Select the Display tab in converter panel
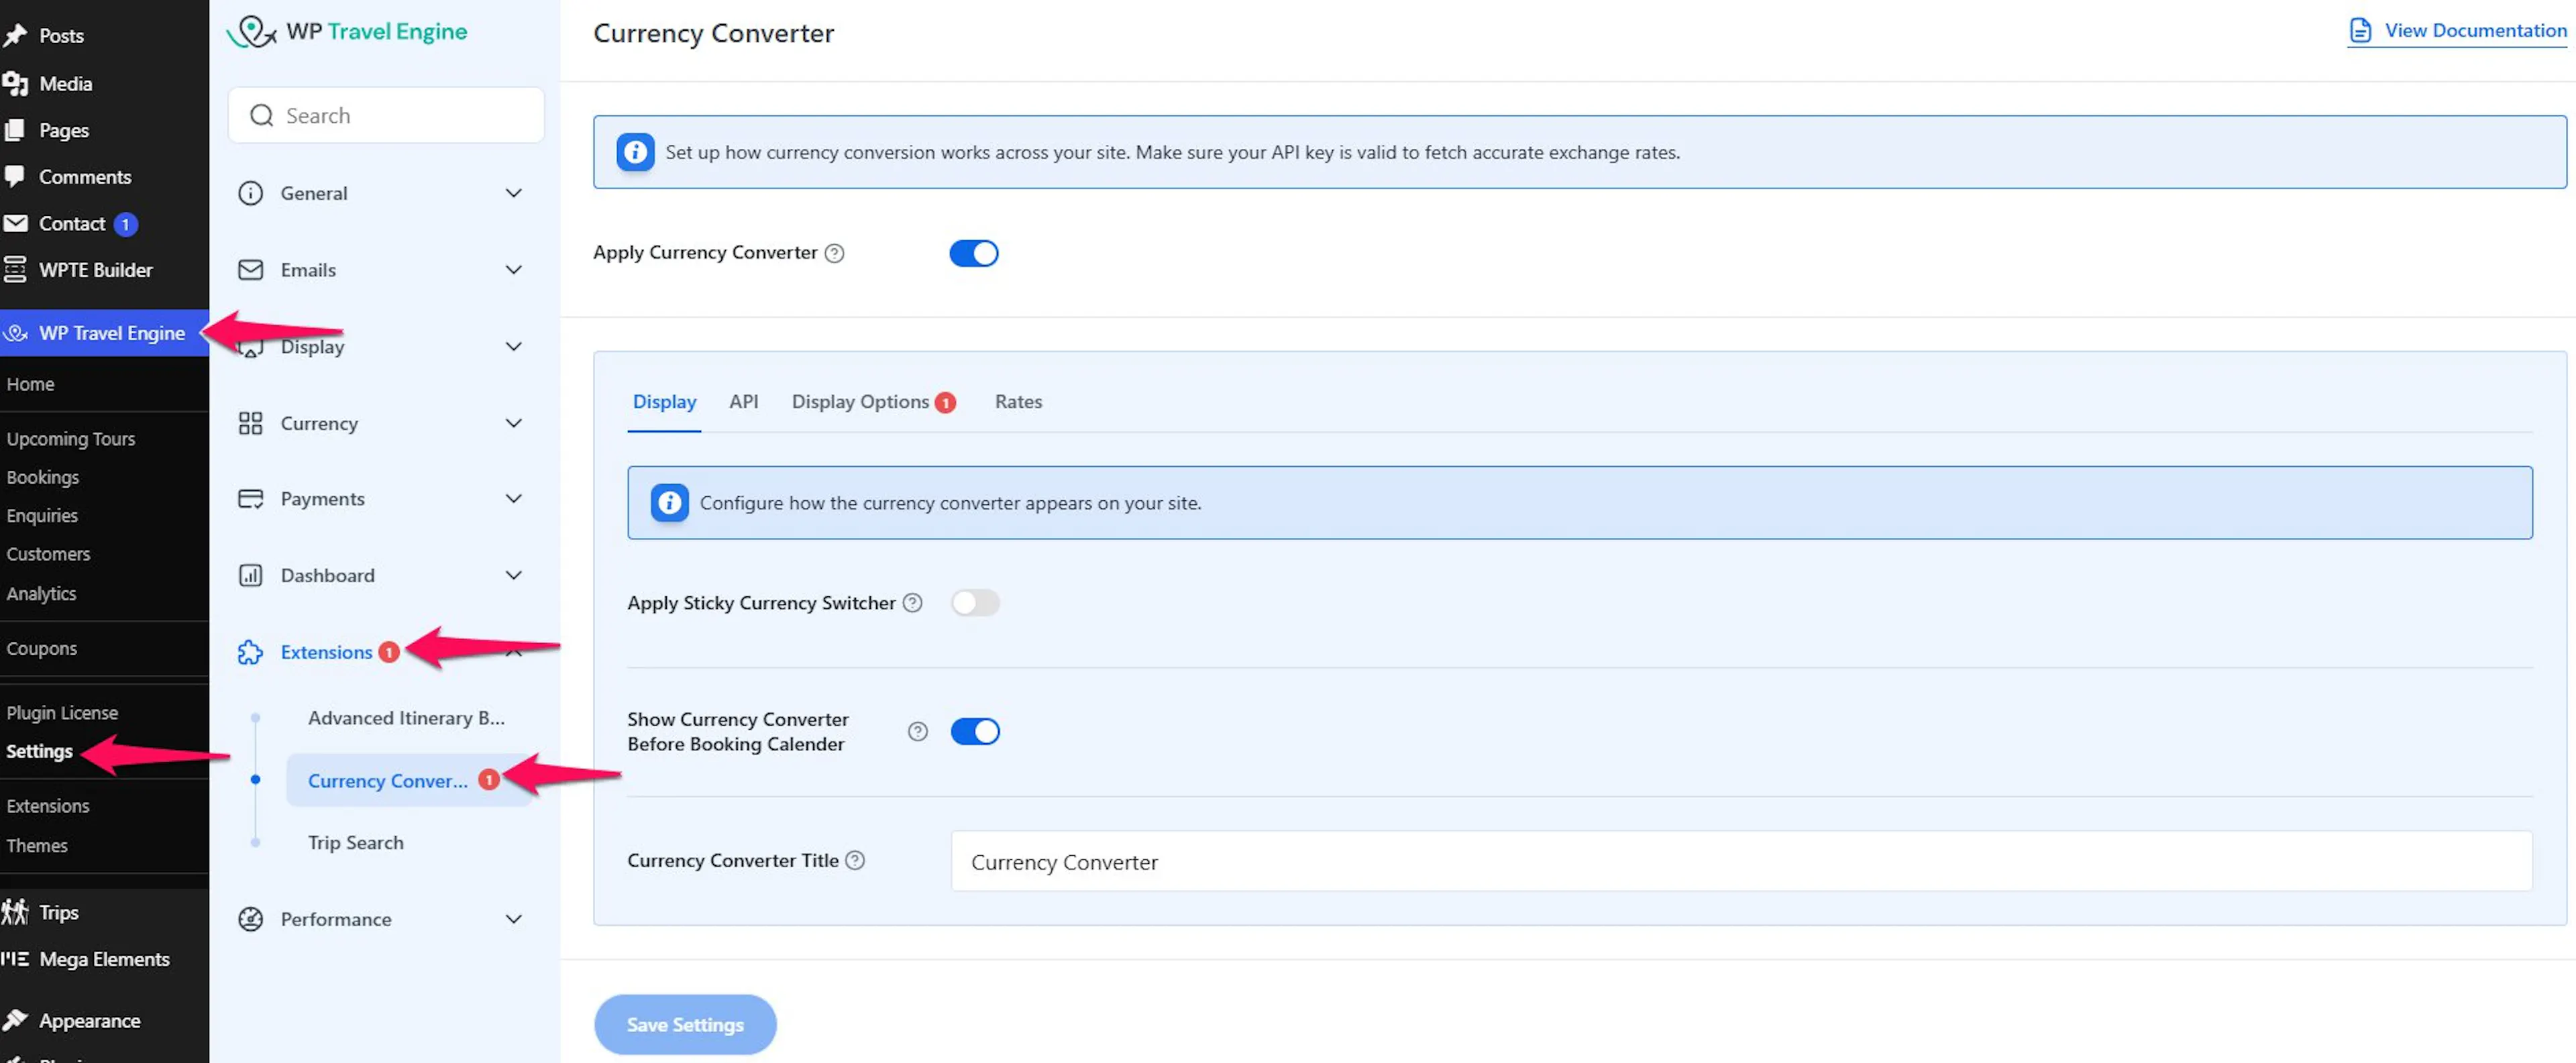The width and height of the screenshot is (2576, 1063). 664,401
